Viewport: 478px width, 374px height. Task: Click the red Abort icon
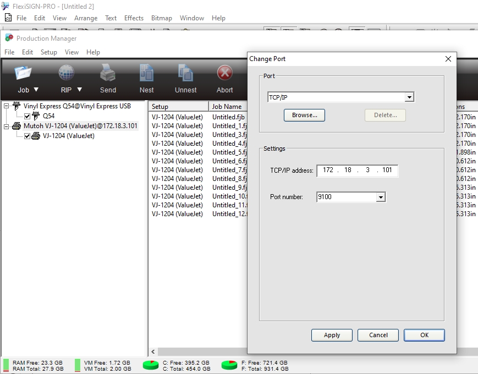click(x=224, y=73)
